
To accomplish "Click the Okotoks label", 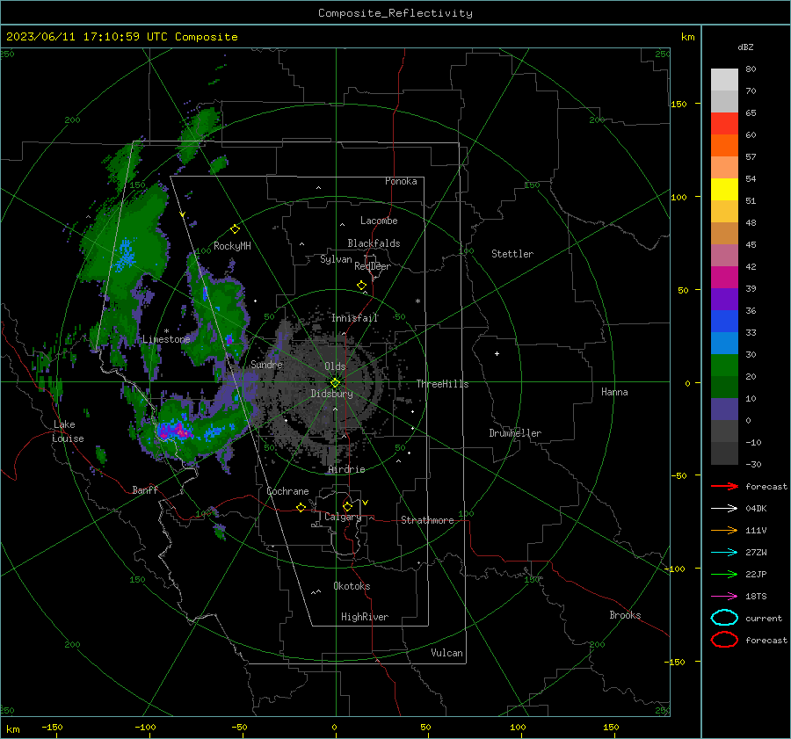I will pyautogui.click(x=352, y=586).
